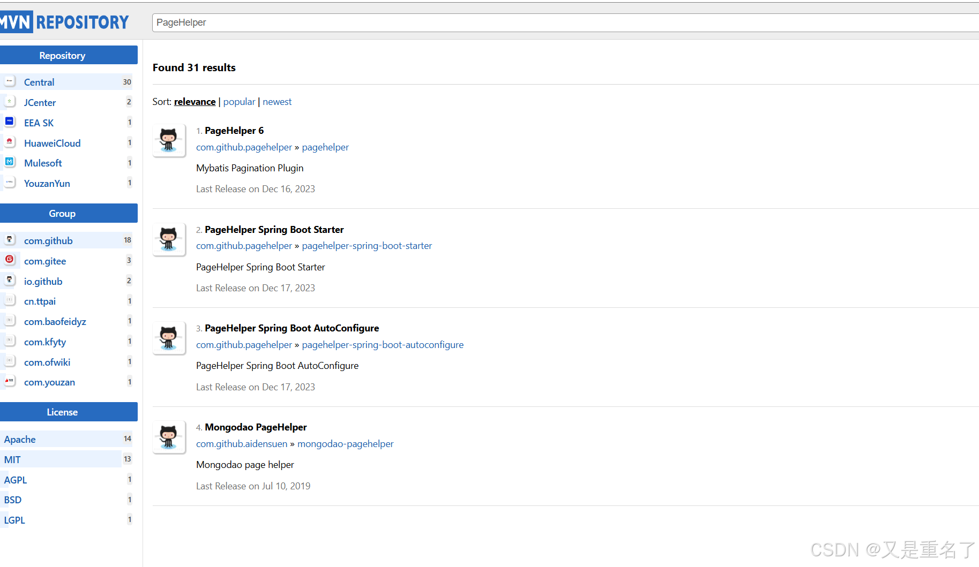The height and width of the screenshot is (567, 979).
Task: Click the io.github group icon
Action: (x=10, y=281)
